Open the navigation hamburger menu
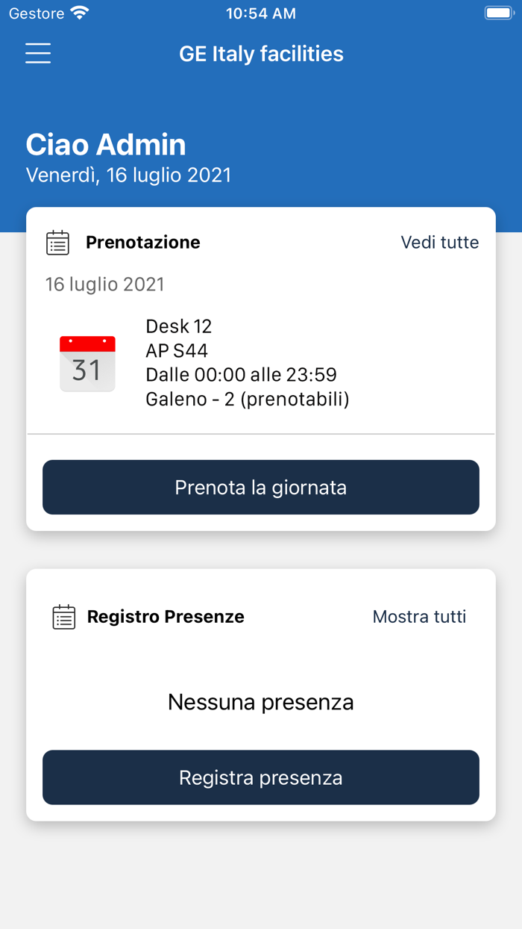This screenshot has height=929, width=522. (x=37, y=53)
